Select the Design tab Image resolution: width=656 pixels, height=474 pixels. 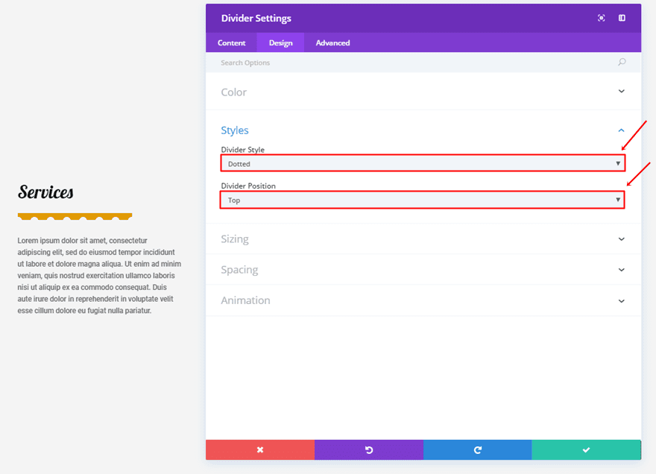[x=281, y=43]
